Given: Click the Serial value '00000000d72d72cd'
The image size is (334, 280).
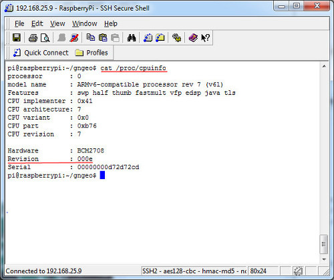Looking at the screenshot, I should tap(108, 167).
